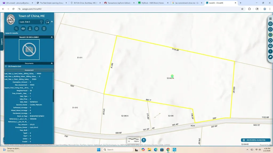Collapse the search panel header chevron
Image resolution: width=273 pixels, height=153 pixels.
(x=52, y=22)
